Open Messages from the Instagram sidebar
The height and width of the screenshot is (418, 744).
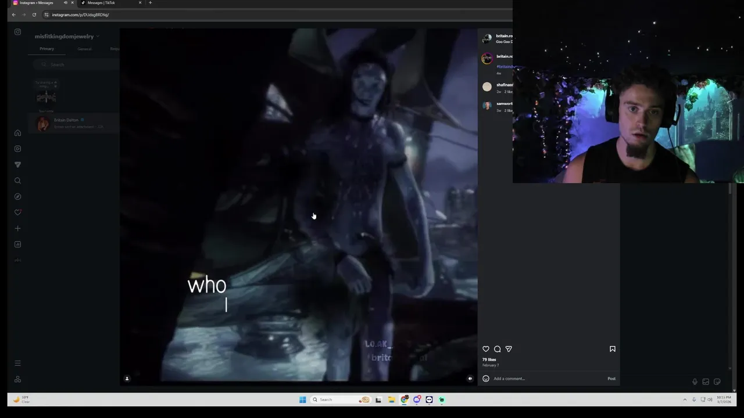[18, 165]
